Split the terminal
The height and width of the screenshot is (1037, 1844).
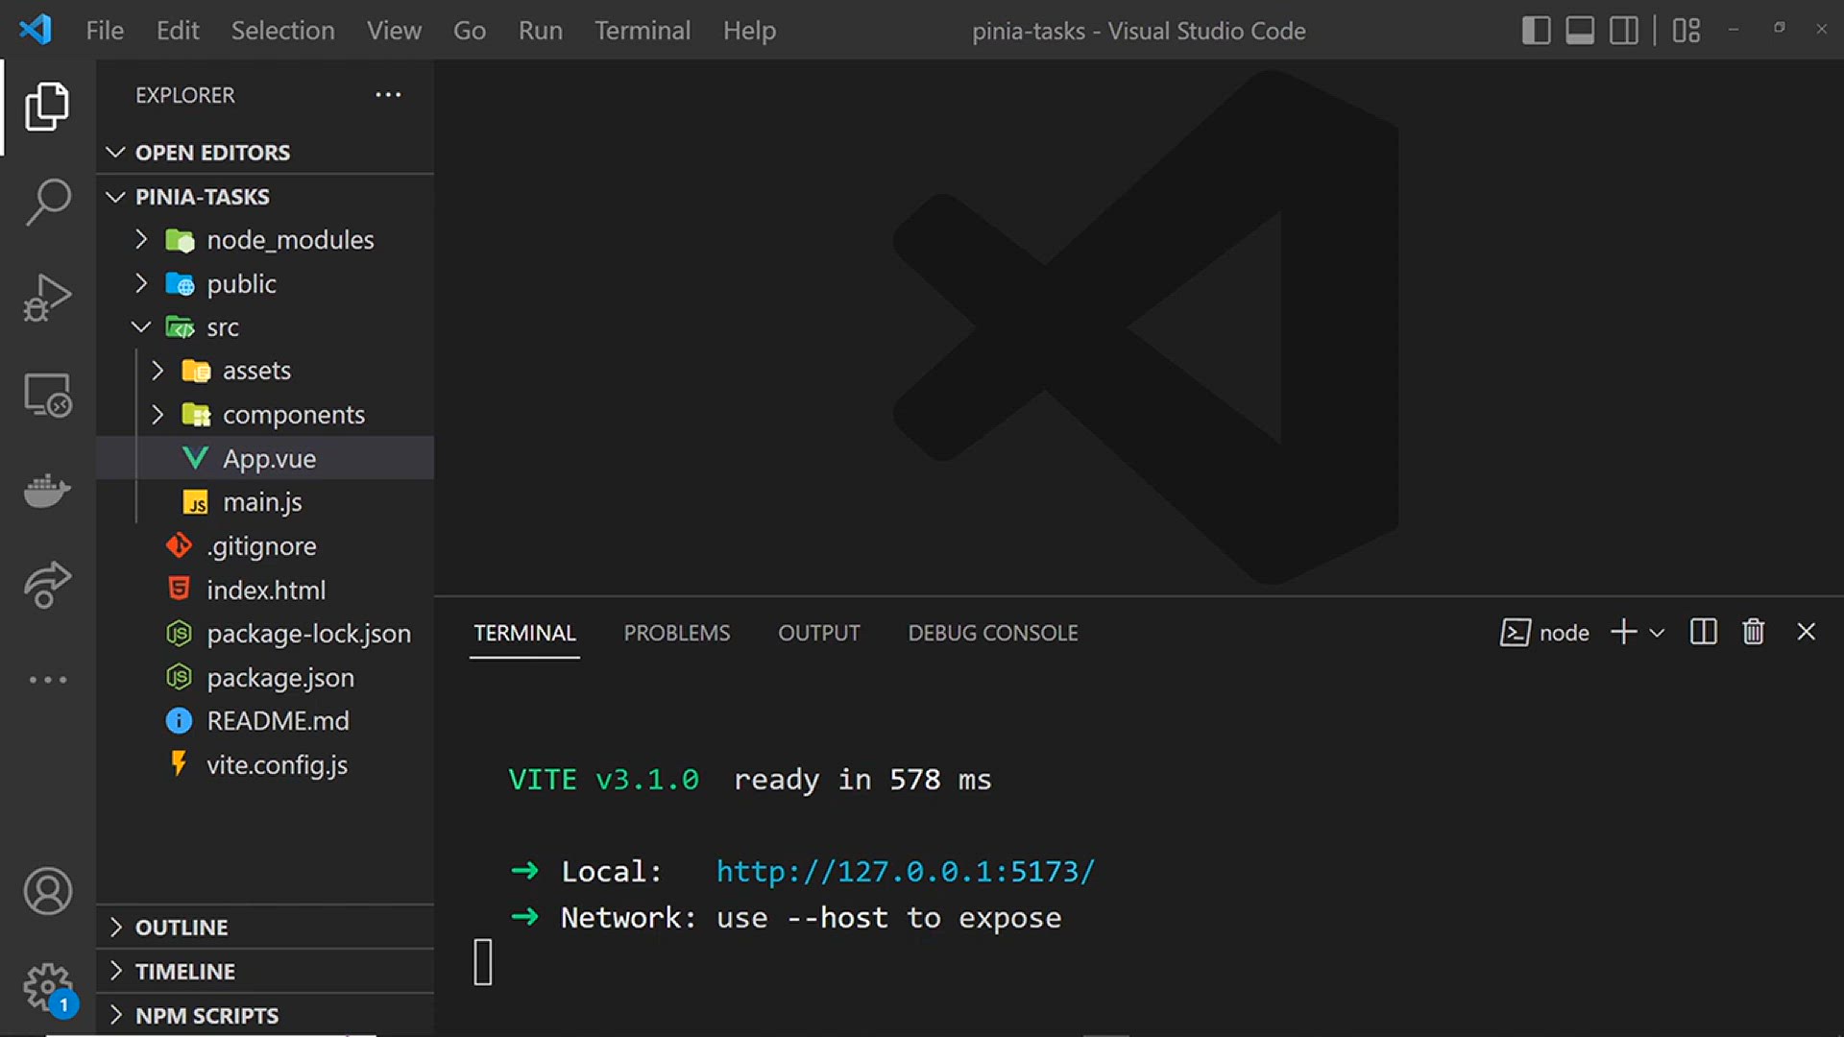click(1704, 632)
